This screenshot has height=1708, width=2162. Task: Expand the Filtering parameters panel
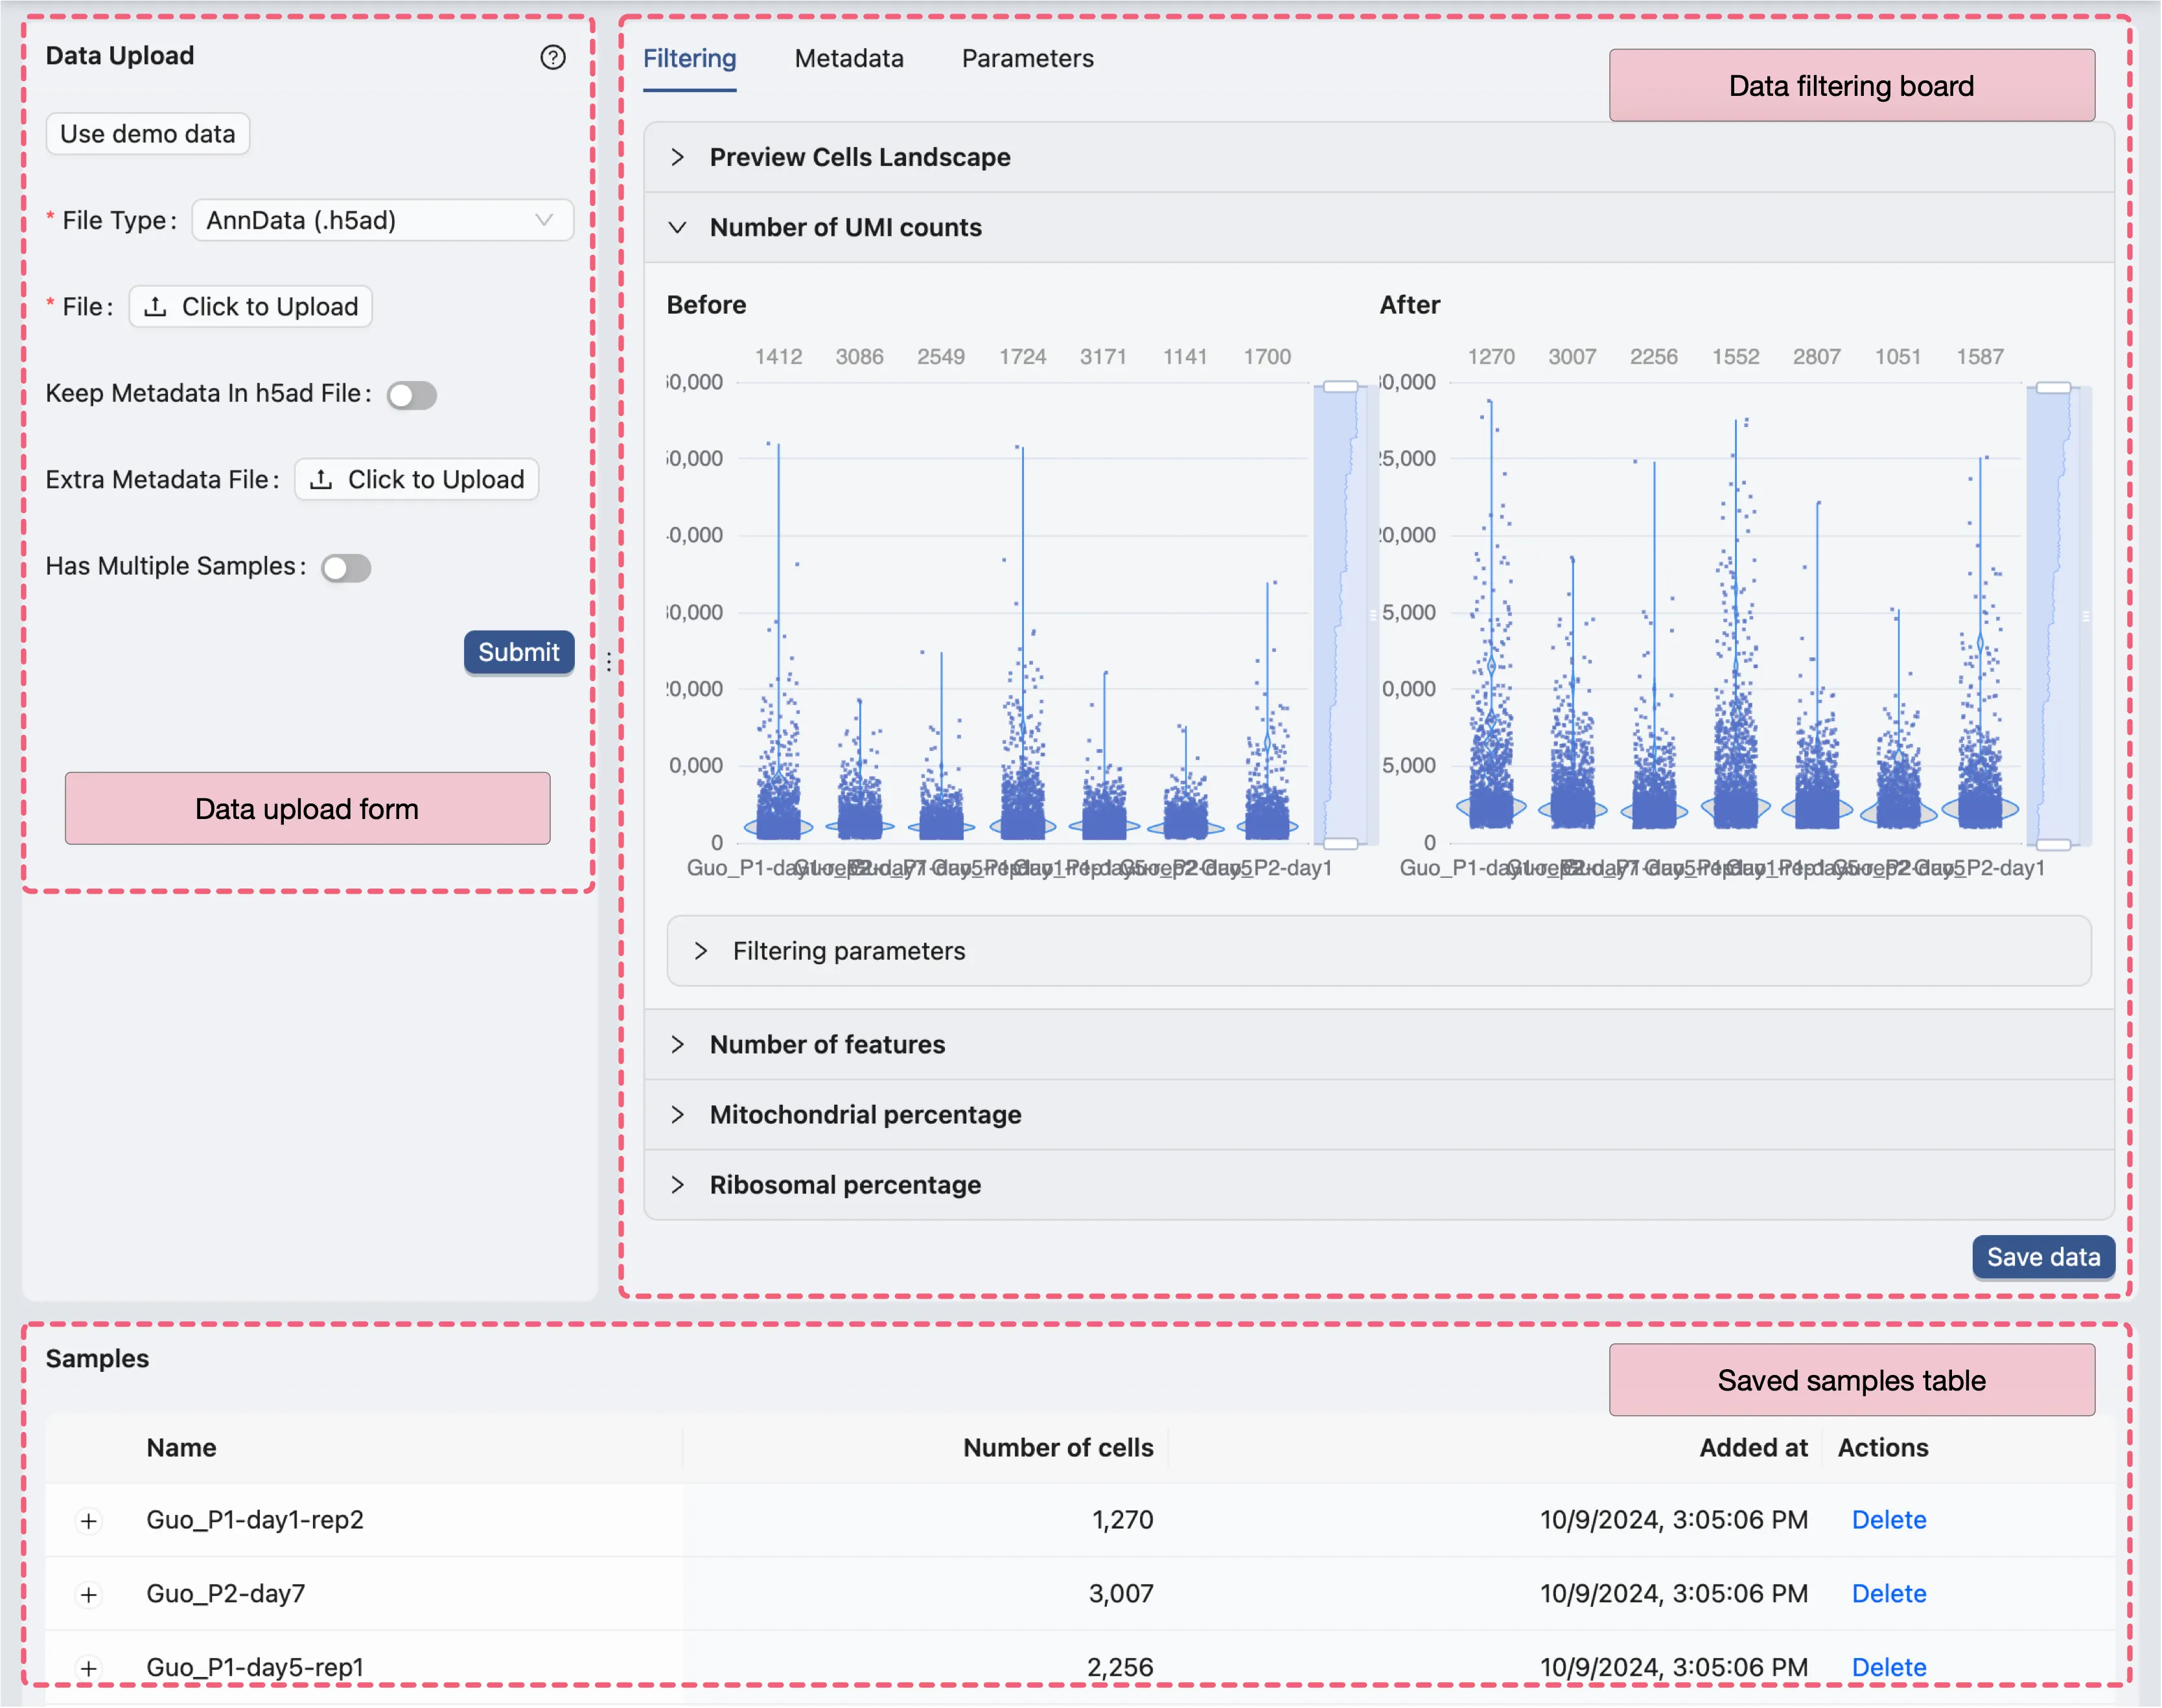point(701,951)
